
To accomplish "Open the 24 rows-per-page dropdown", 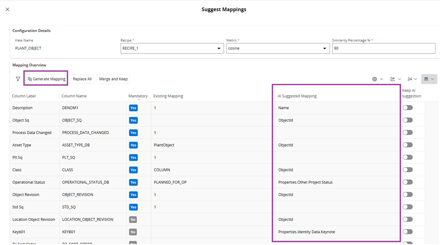I will point(412,79).
